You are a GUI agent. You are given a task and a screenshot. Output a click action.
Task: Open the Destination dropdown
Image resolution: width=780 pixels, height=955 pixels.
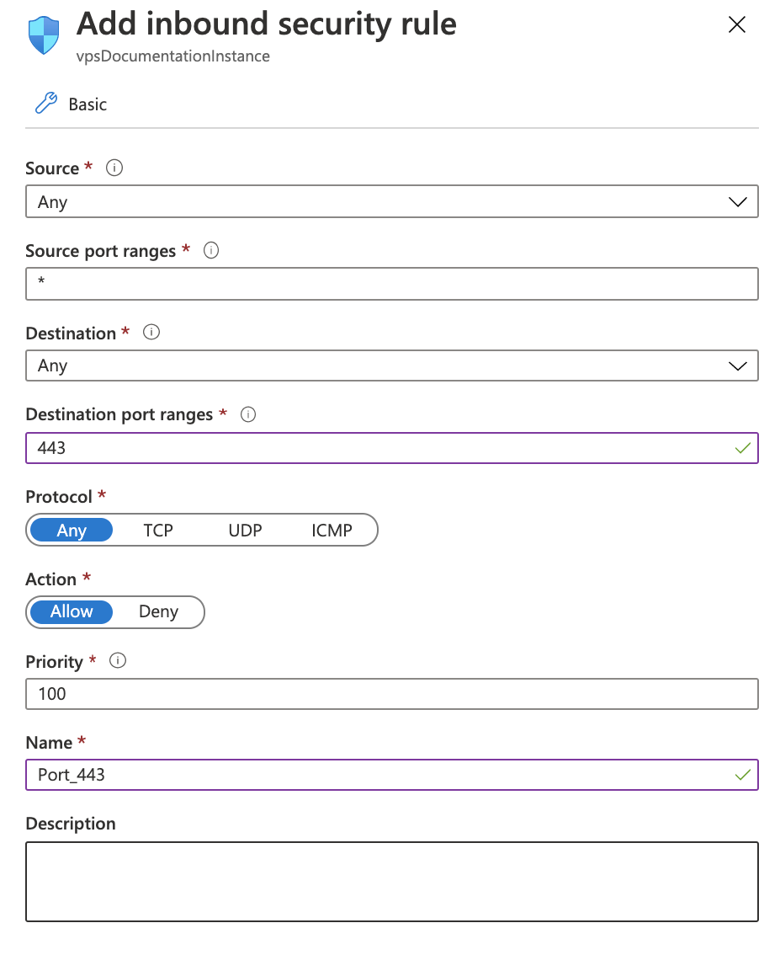(x=392, y=365)
